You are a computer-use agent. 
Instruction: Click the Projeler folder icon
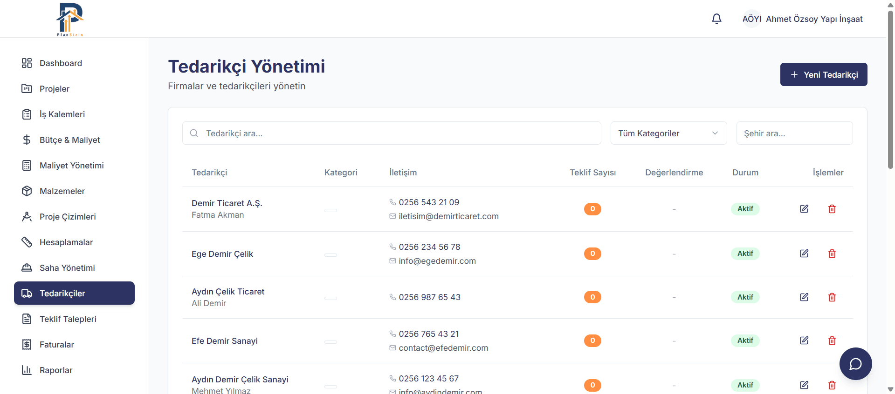pyautogui.click(x=27, y=89)
